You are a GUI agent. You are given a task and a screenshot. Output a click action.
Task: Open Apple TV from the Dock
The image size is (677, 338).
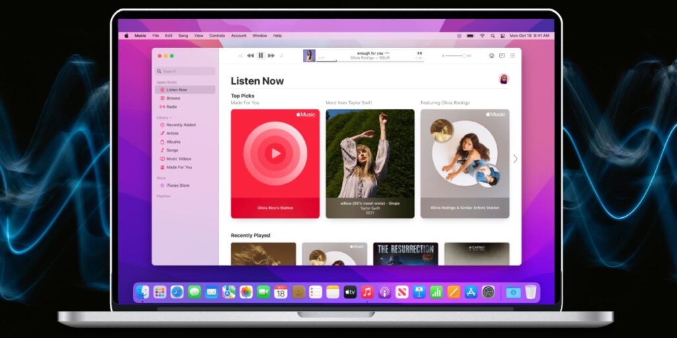tap(350, 292)
